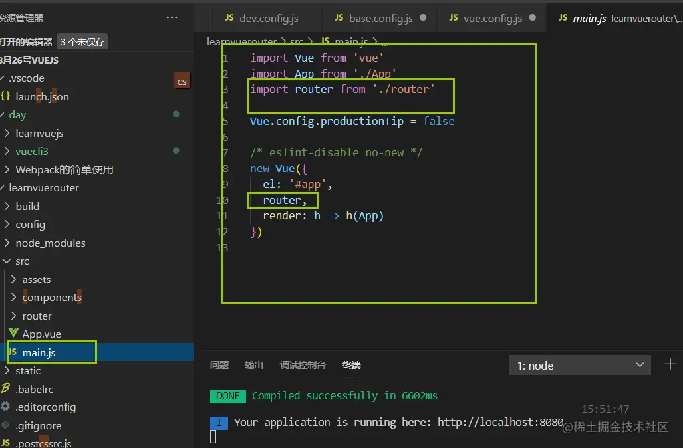Expand the router folder chevron
Screen dimensions: 683x448
[13, 316]
